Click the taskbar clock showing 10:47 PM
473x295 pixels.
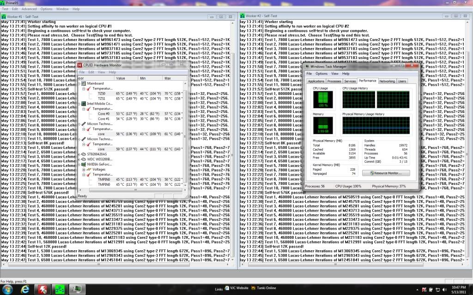pos(459,289)
